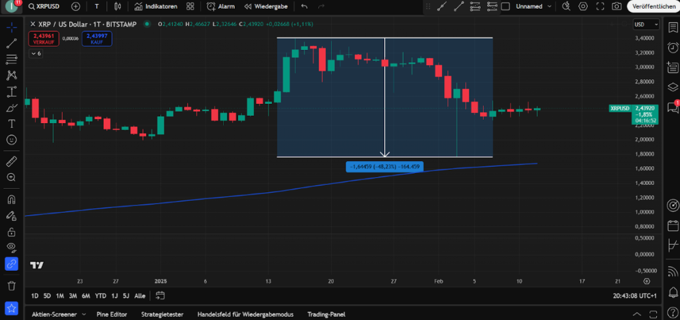Open the layout selection square icon
680x320 pixels.
(x=505, y=7)
